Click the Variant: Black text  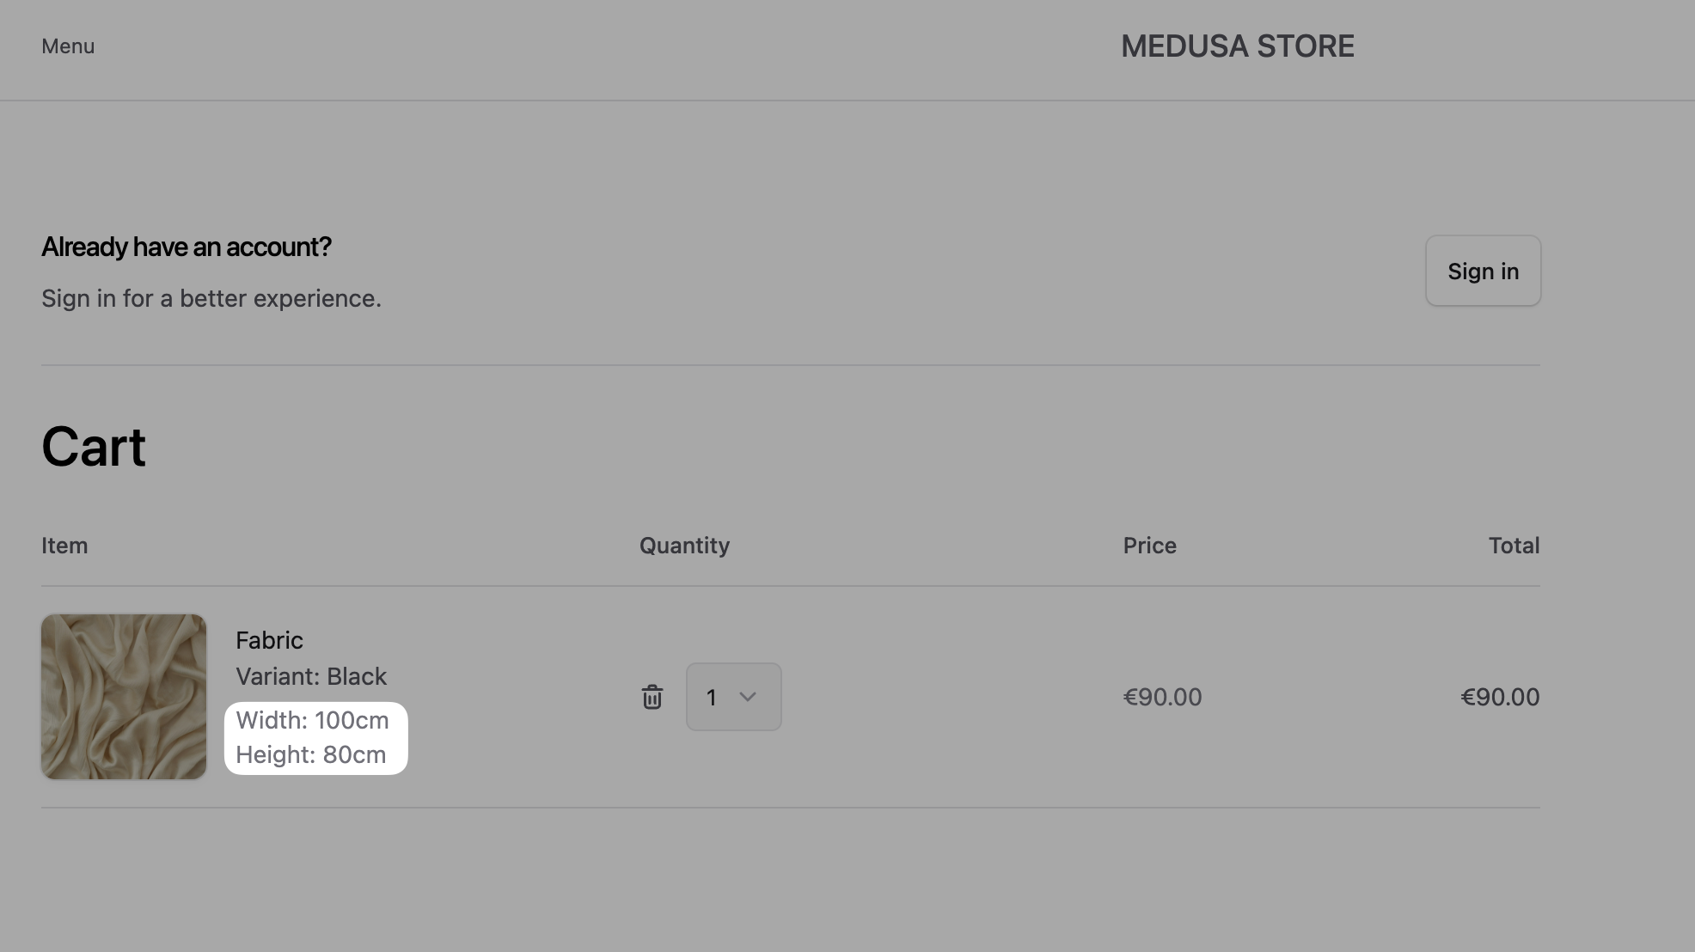(x=311, y=676)
